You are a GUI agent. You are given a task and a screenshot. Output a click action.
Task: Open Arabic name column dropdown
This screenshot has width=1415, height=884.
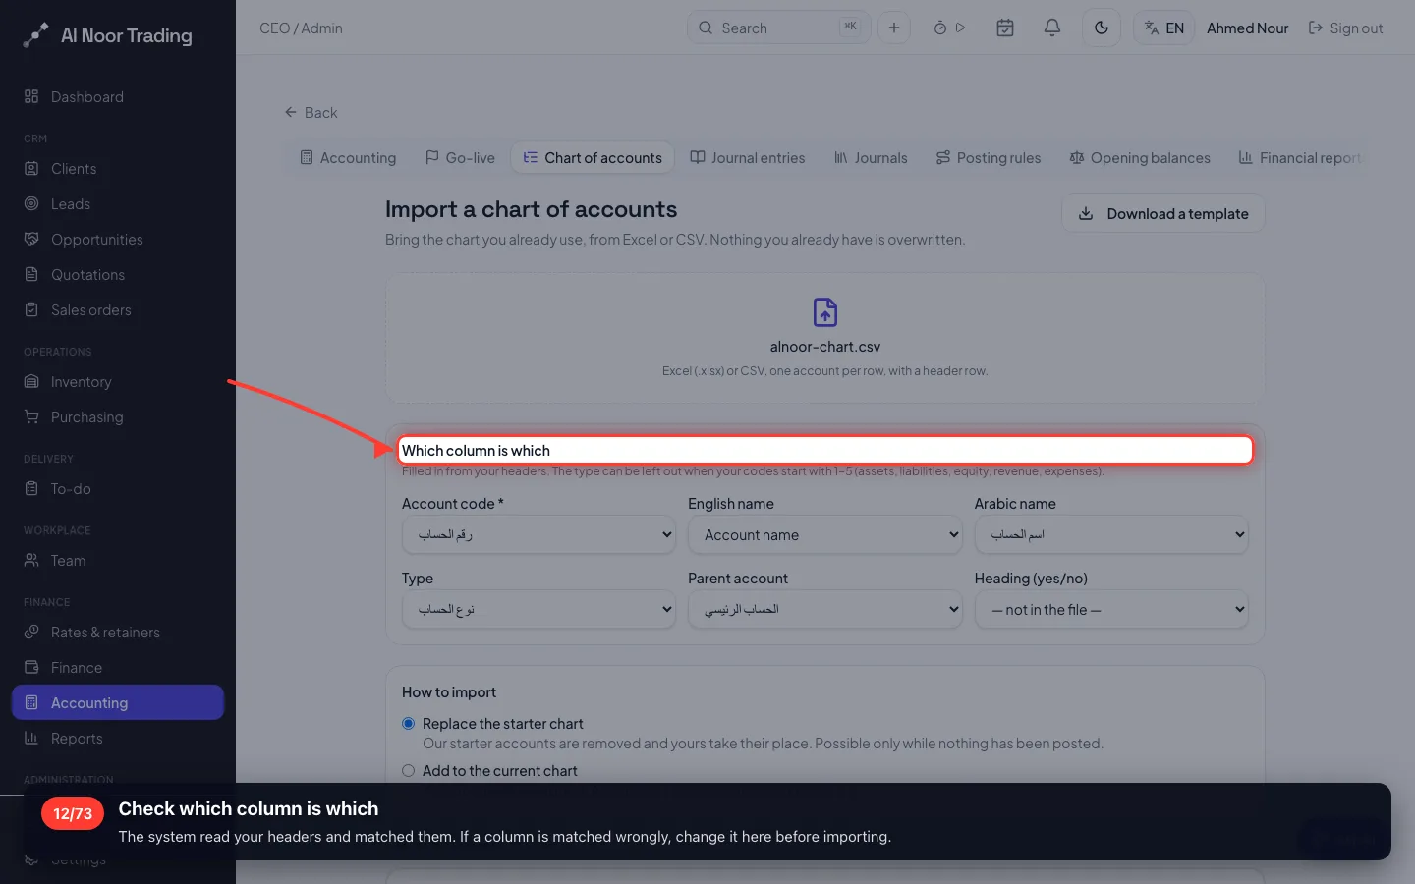(1111, 534)
